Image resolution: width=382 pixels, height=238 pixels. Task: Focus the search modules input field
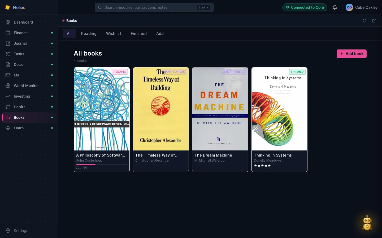pyautogui.click(x=154, y=7)
